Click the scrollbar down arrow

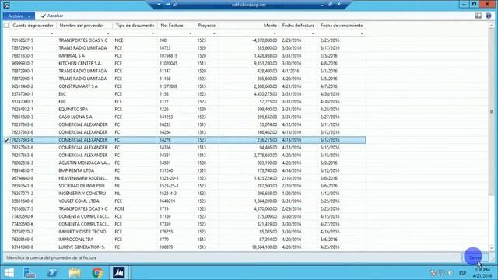tap(491, 248)
